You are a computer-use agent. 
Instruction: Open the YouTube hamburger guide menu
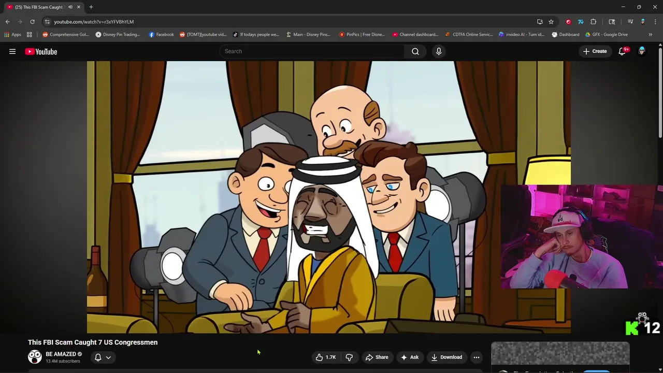point(12,51)
